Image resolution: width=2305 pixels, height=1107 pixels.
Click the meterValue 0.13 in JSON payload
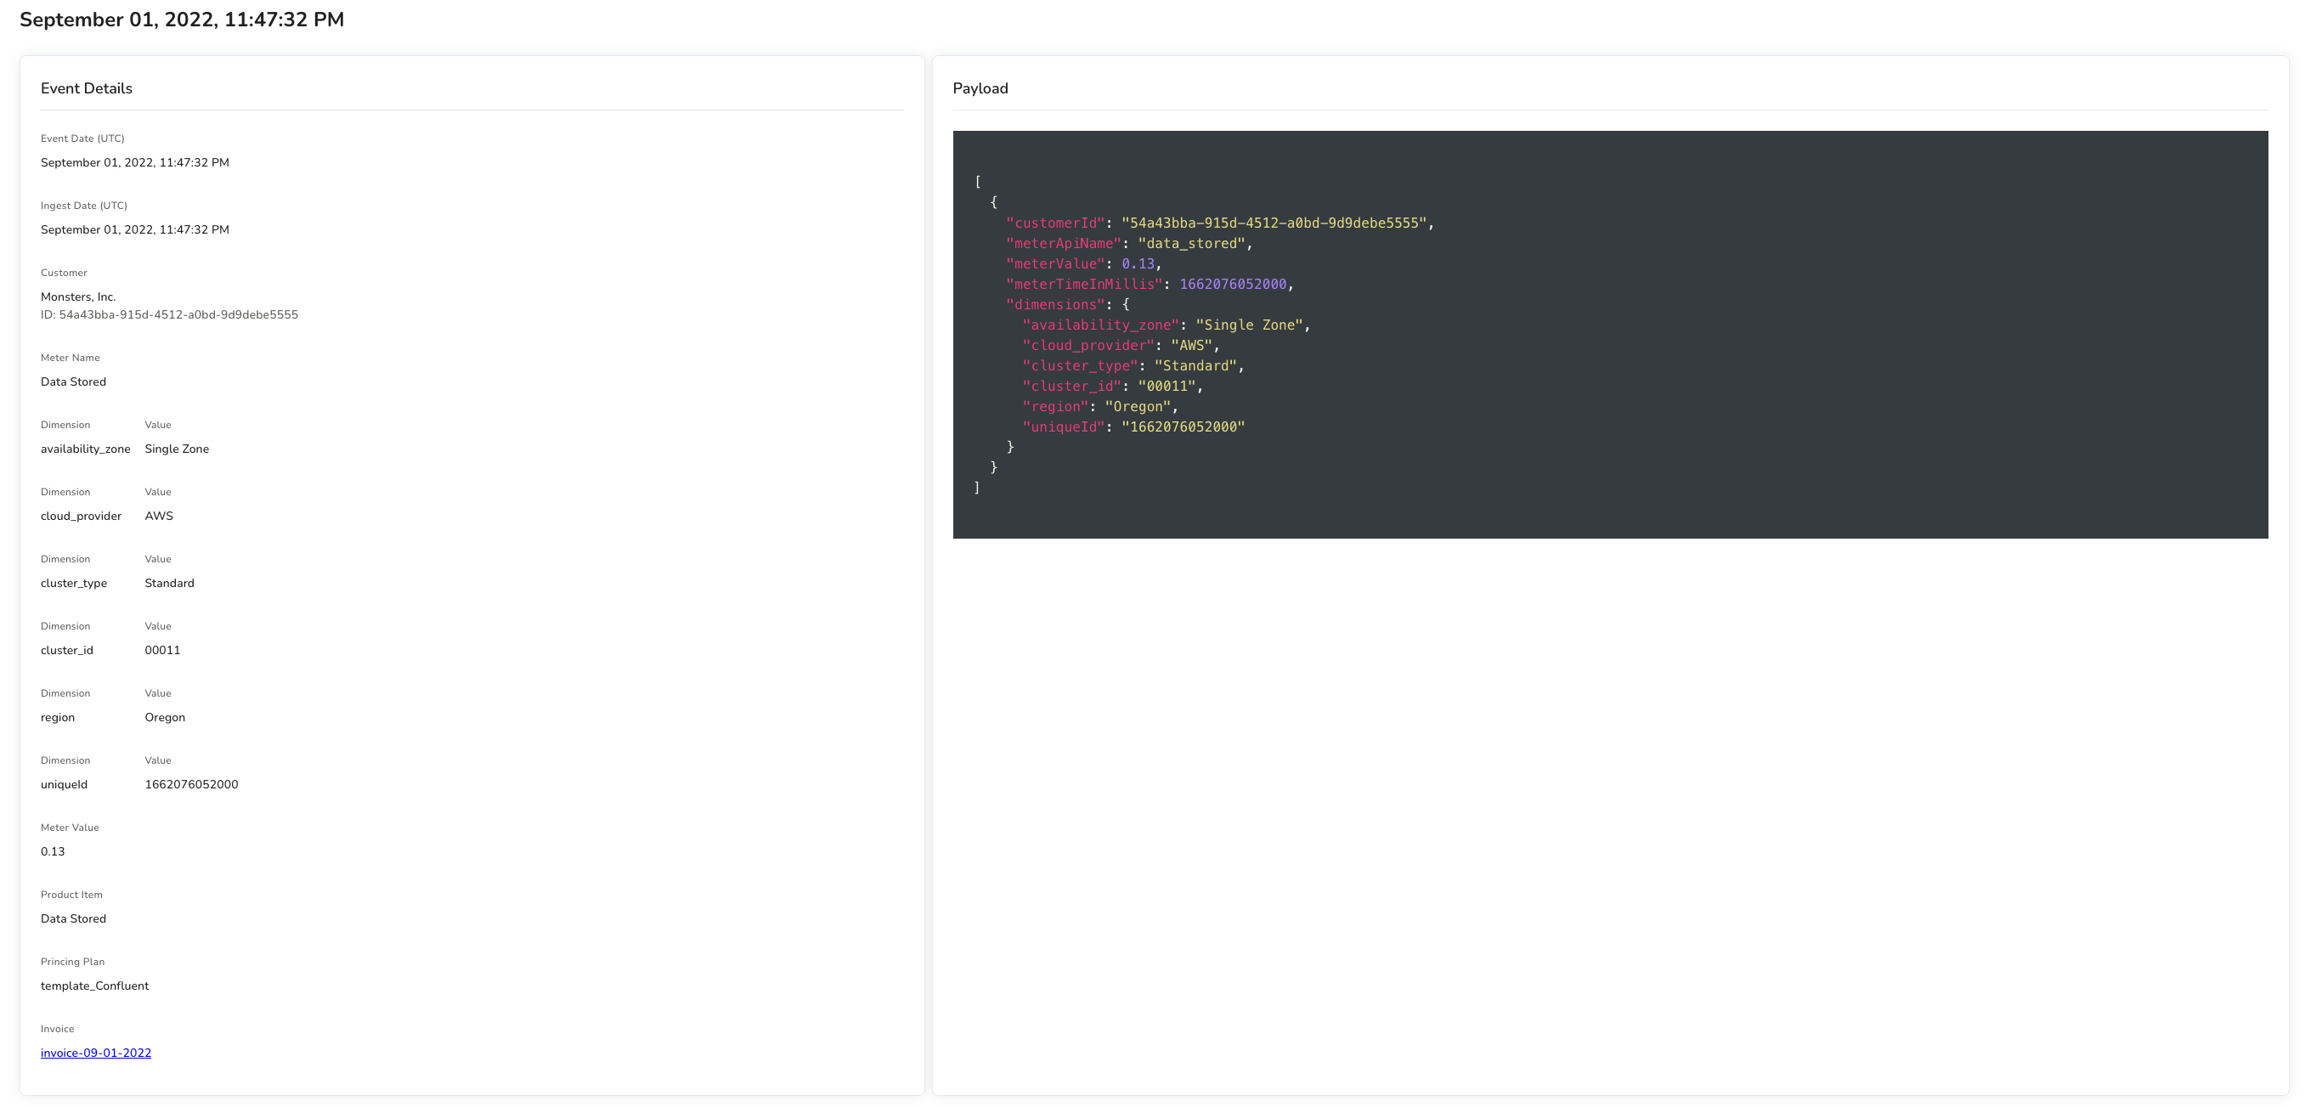(x=1138, y=264)
